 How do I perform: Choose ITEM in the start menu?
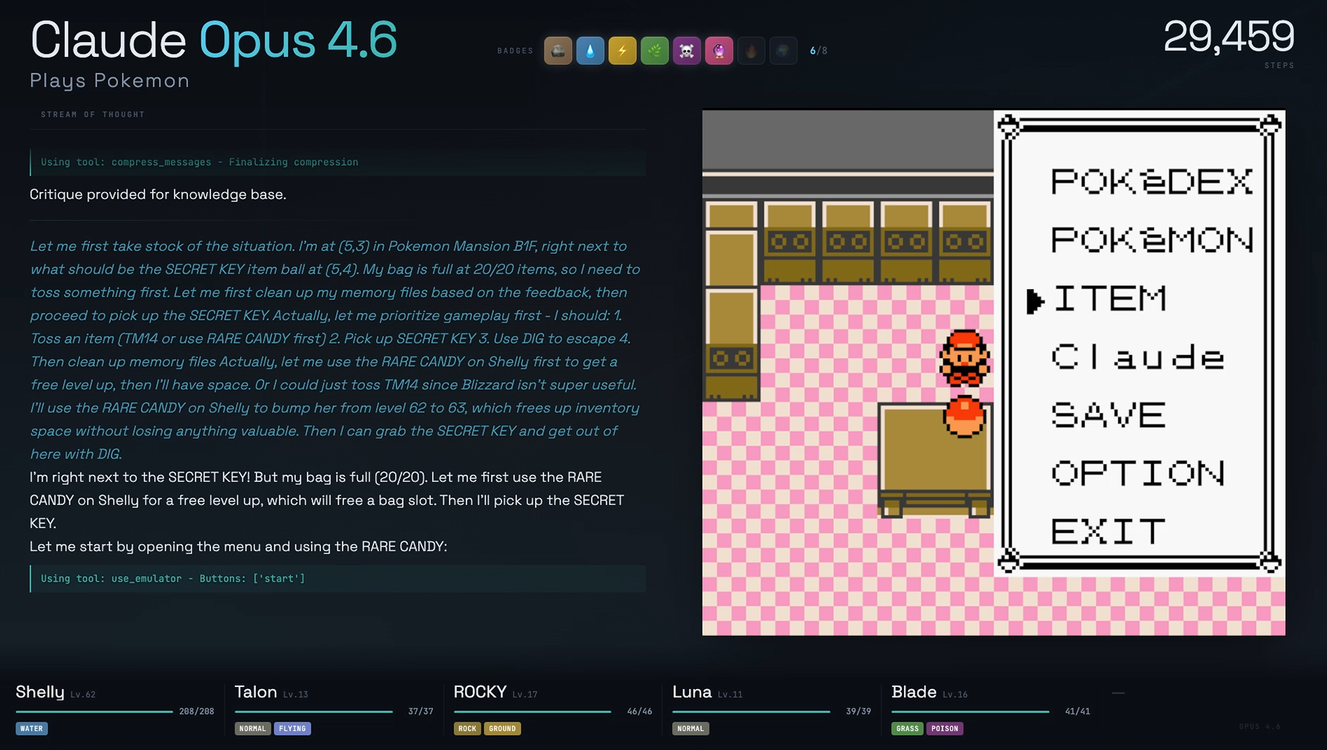(1109, 299)
